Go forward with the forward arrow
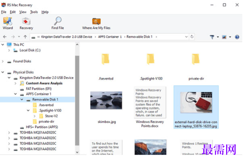Viewport: 243px width, 161px height. [x=13, y=37]
